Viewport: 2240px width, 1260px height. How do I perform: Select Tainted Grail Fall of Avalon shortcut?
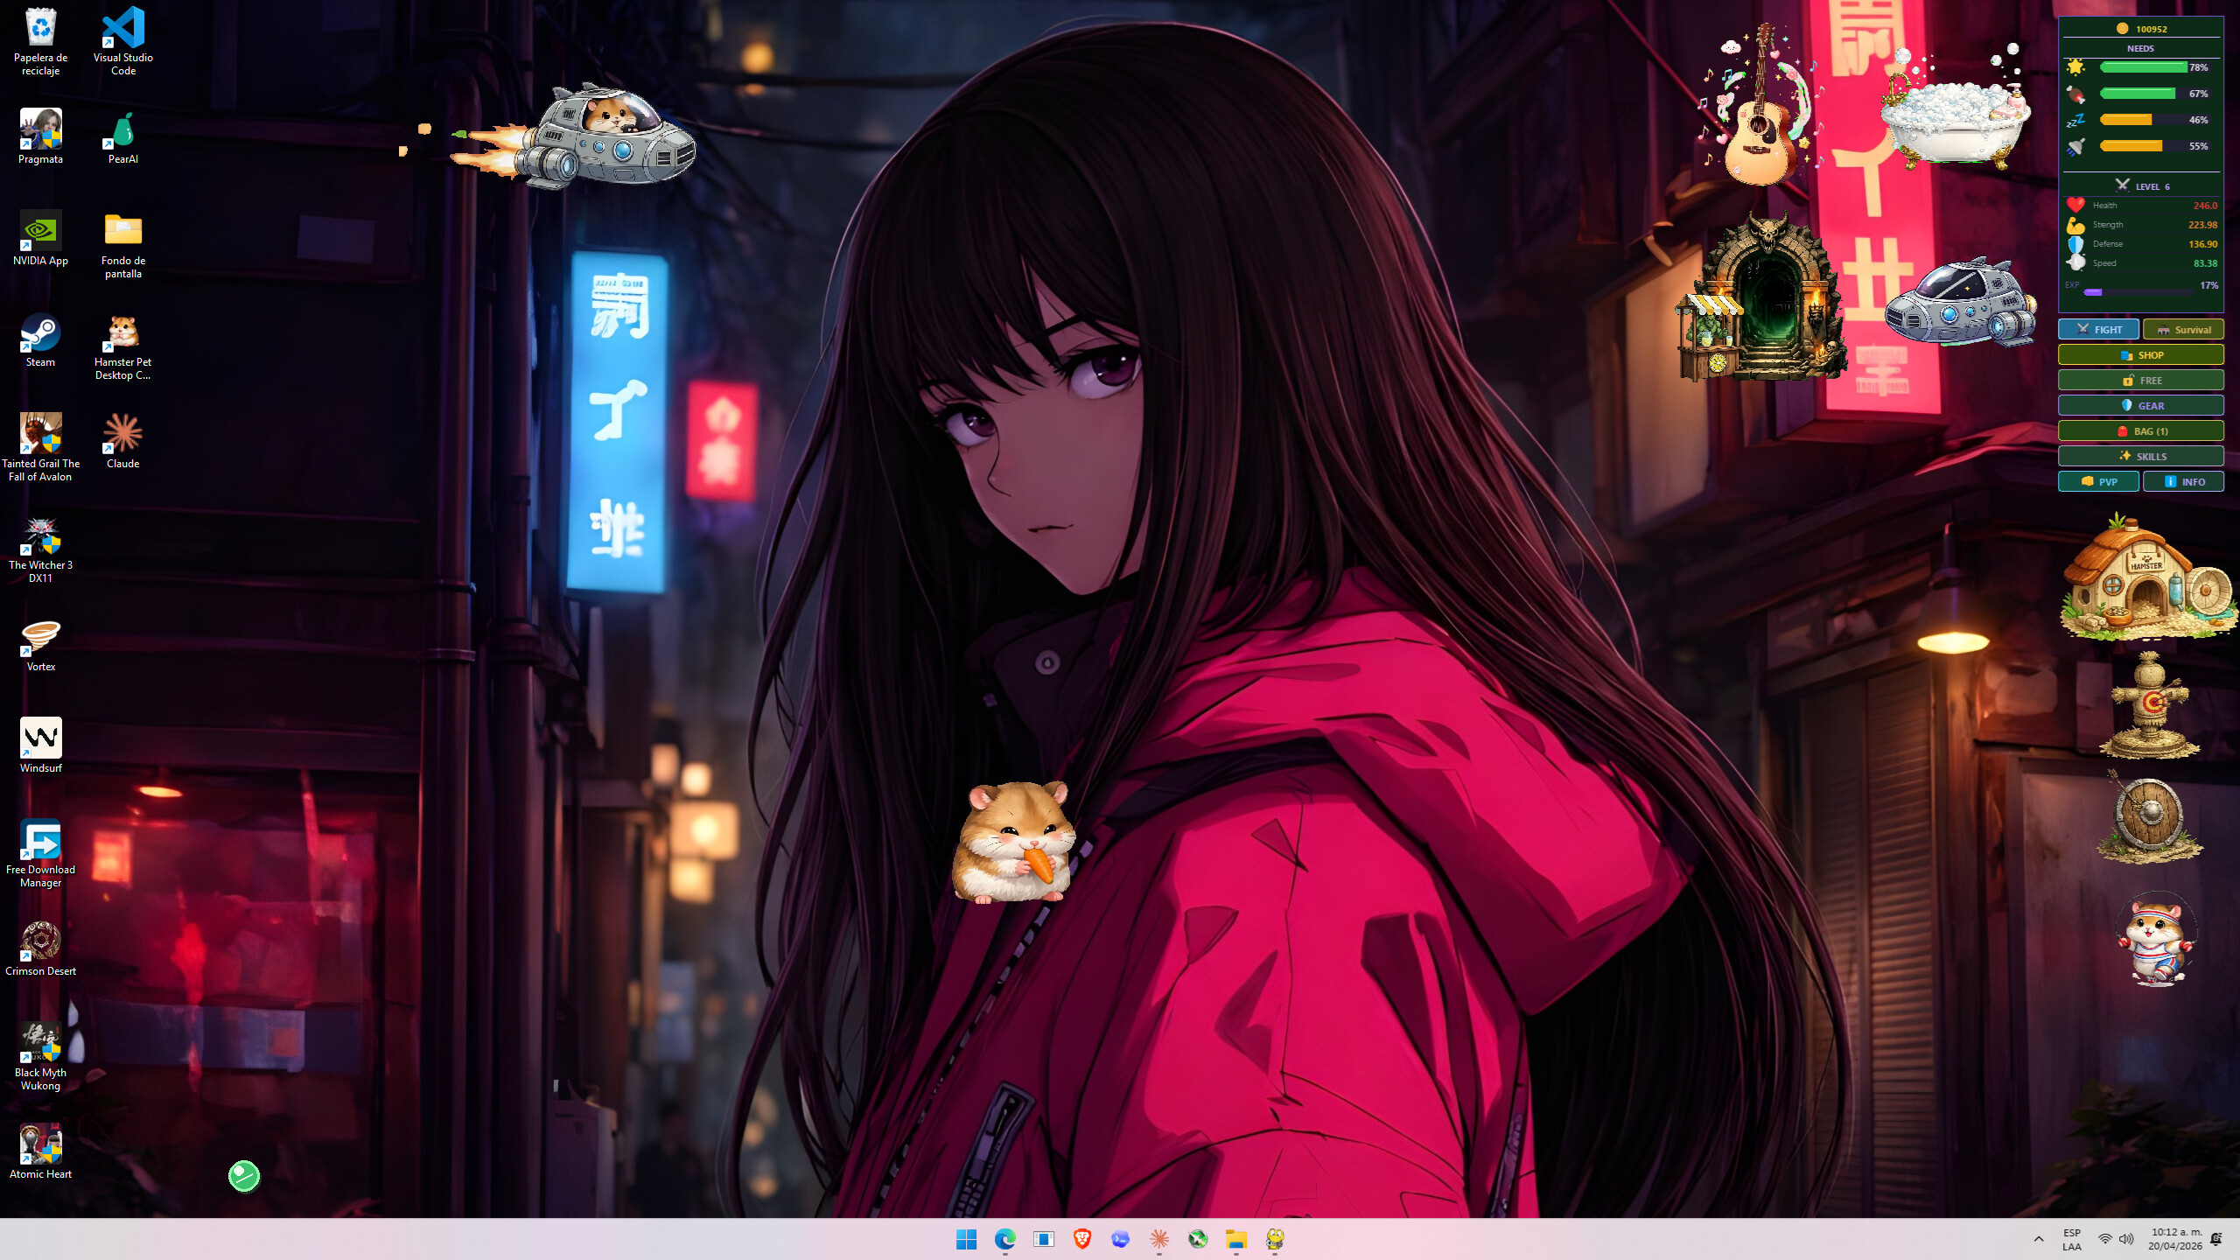click(x=40, y=446)
